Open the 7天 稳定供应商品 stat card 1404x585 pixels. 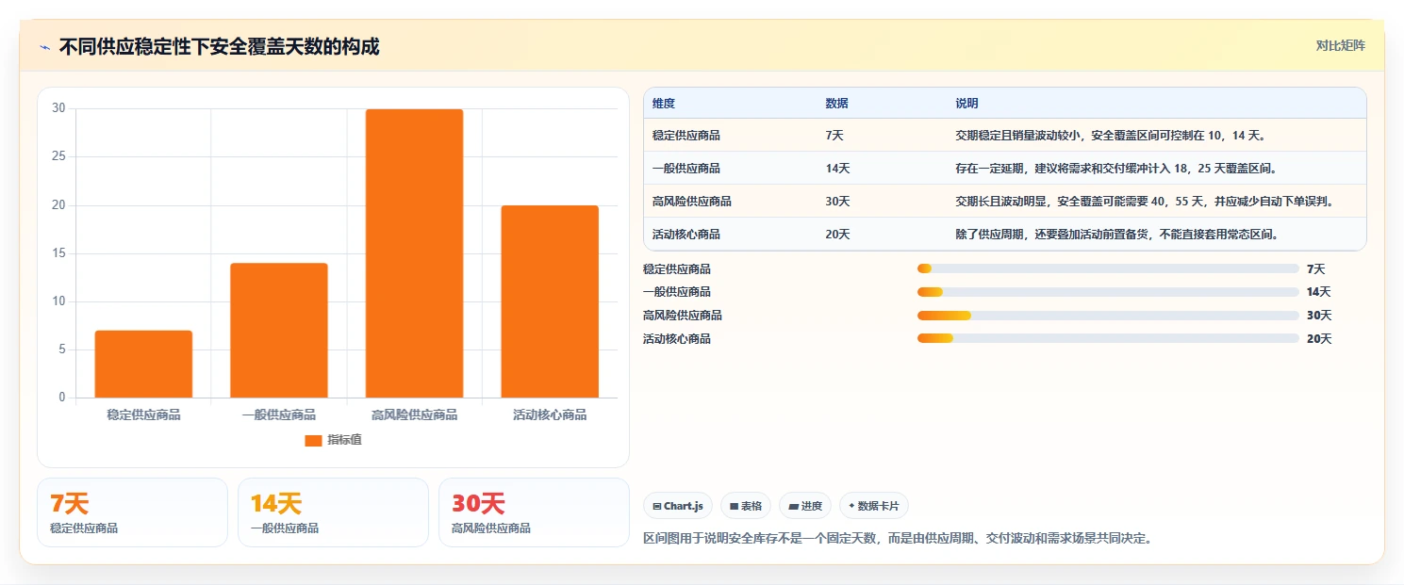pos(132,512)
